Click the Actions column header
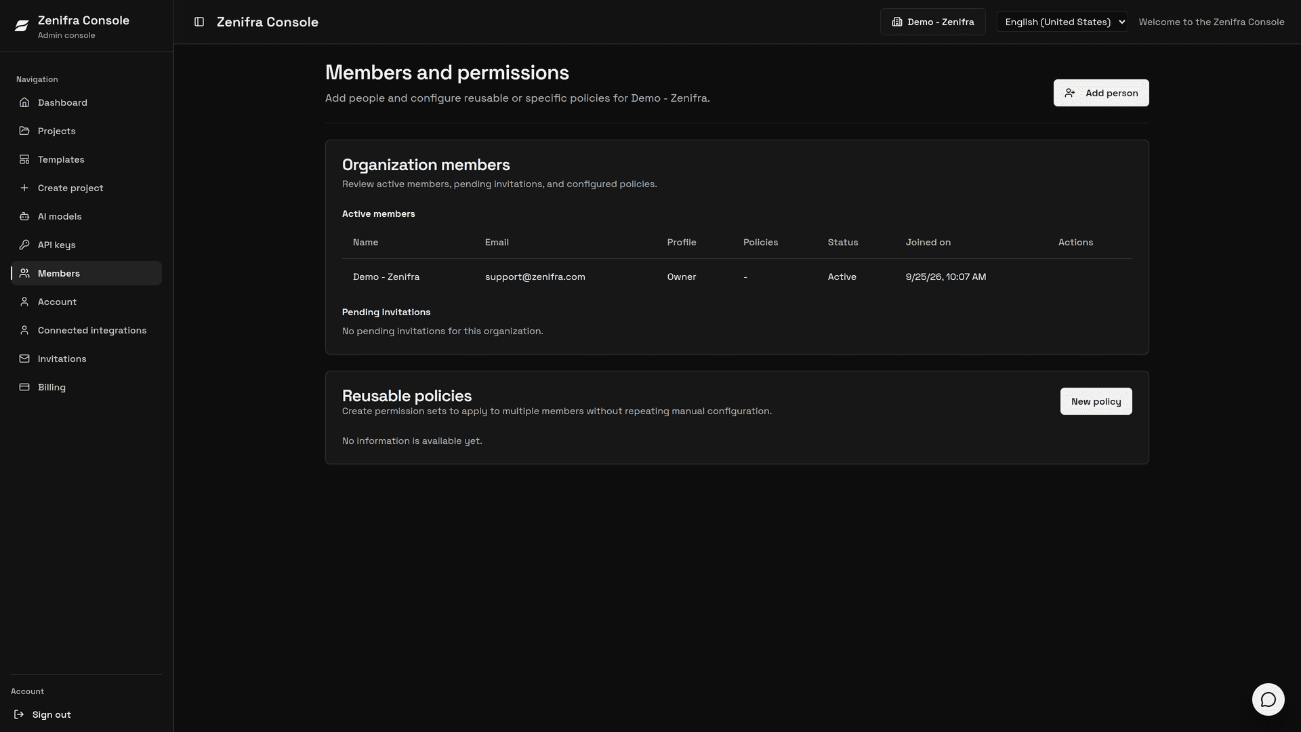This screenshot has height=732, width=1301. (x=1075, y=242)
